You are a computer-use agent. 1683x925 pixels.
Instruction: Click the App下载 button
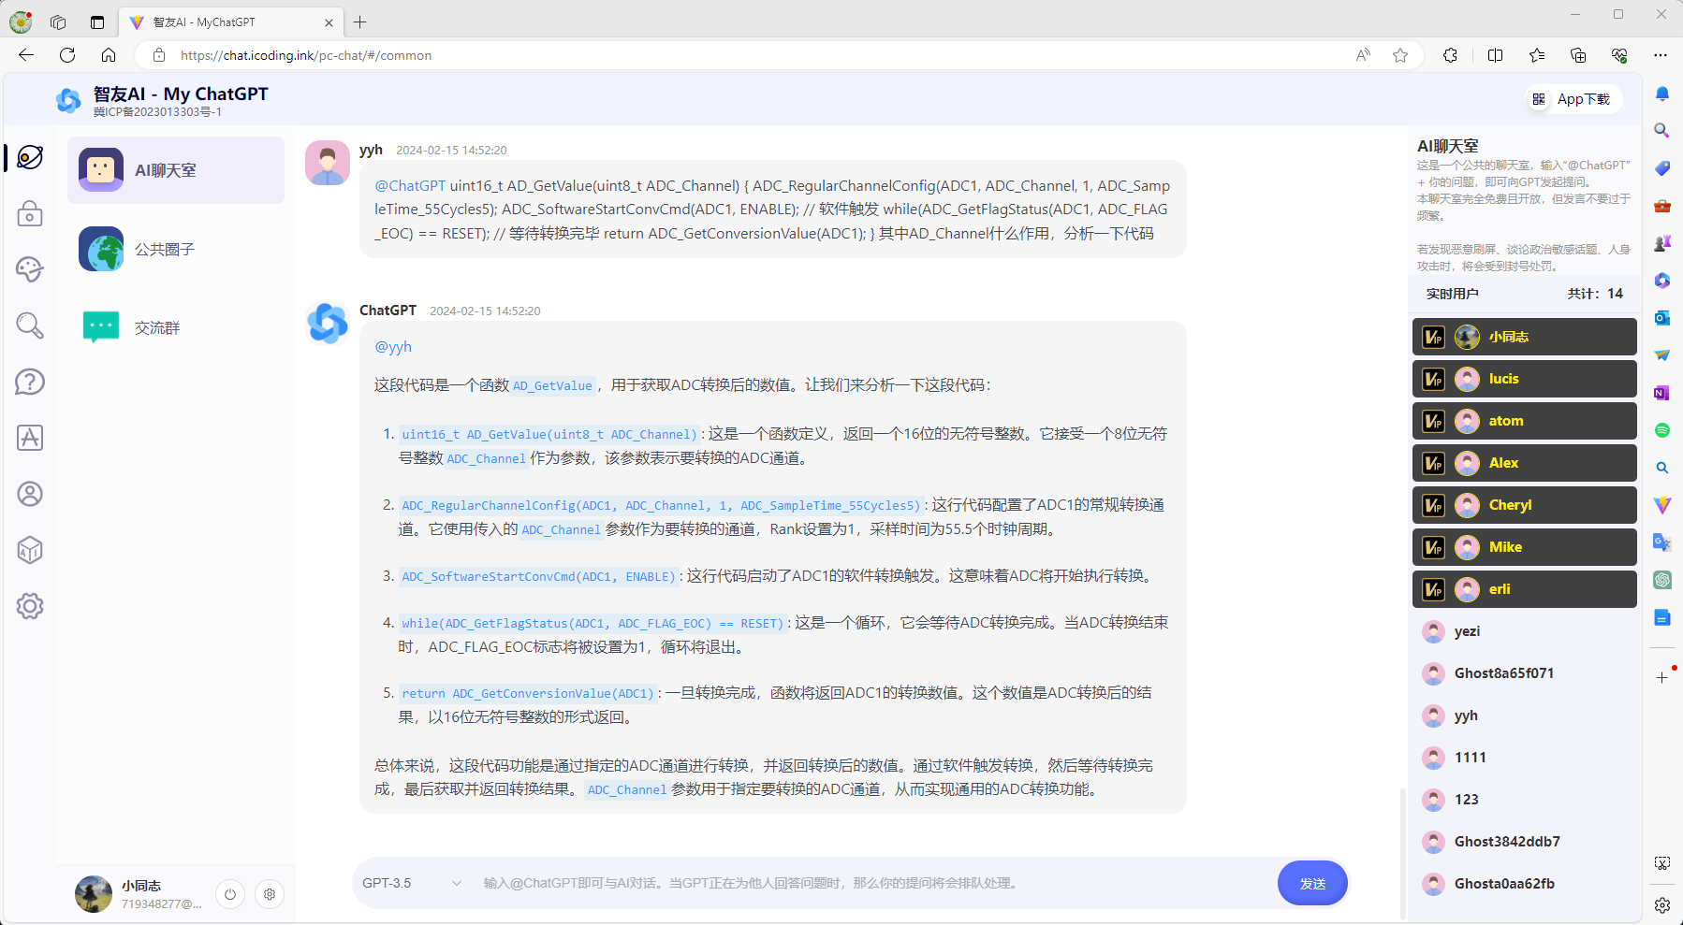coord(1573,99)
